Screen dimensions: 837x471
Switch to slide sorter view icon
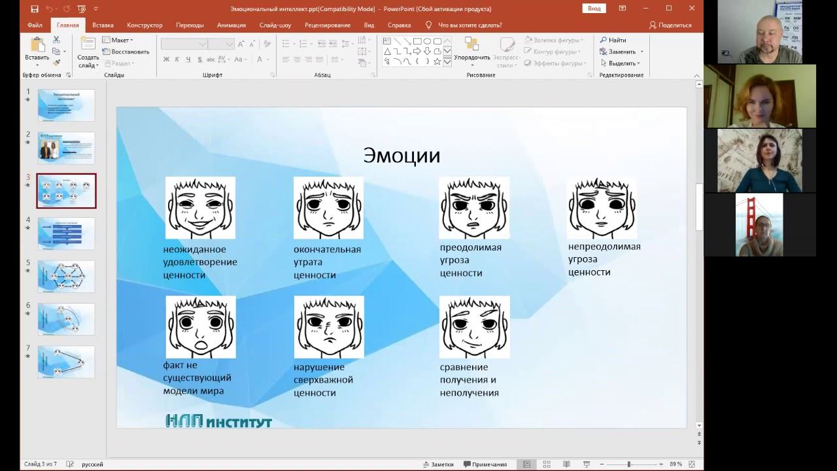click(x=547, y=464)
